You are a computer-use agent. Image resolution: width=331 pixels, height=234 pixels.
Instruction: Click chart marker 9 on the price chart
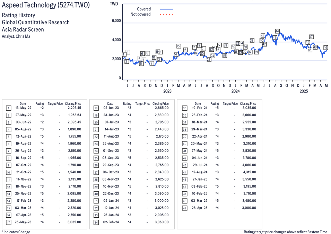151,63
